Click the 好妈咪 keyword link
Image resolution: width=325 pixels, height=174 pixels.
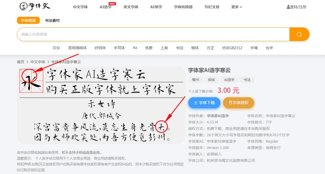pos(100,48)
